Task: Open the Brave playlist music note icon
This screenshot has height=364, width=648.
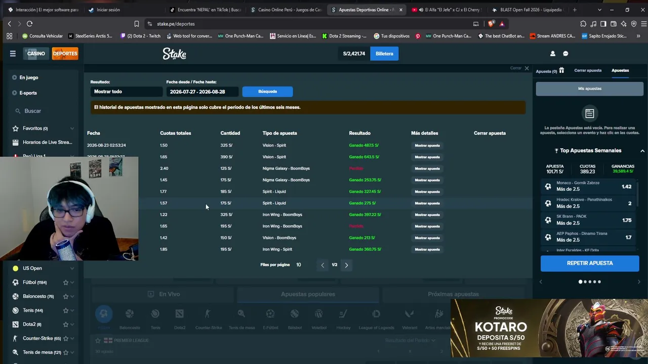Action: pos(594,24)
